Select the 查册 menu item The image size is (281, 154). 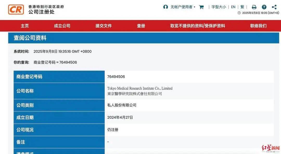click(x=141, y=26)
